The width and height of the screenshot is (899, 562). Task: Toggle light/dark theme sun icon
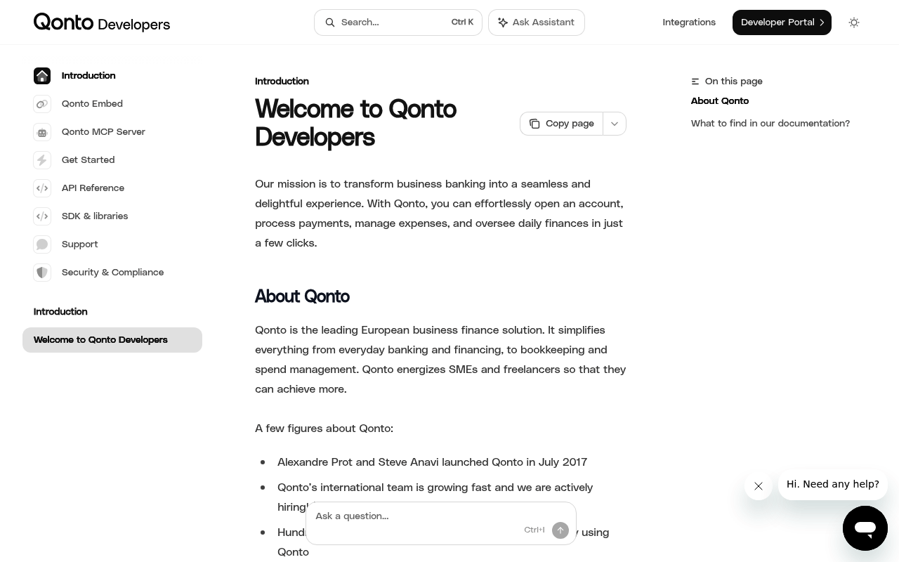click(x=854, y=22)
